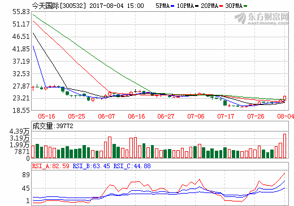Click the 06-16 date label
This screenshot has height=206, width=294.
coord(136,116)
